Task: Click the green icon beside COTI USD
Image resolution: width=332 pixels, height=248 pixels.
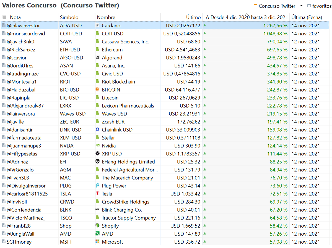Action: click(97, 33)
